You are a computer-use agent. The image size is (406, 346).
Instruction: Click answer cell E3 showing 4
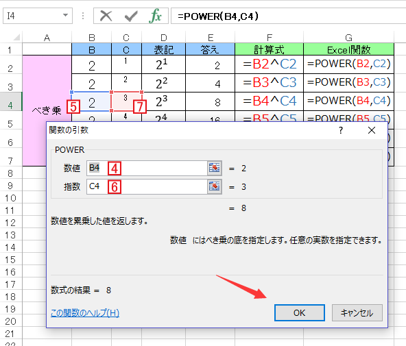pos(211,83)
